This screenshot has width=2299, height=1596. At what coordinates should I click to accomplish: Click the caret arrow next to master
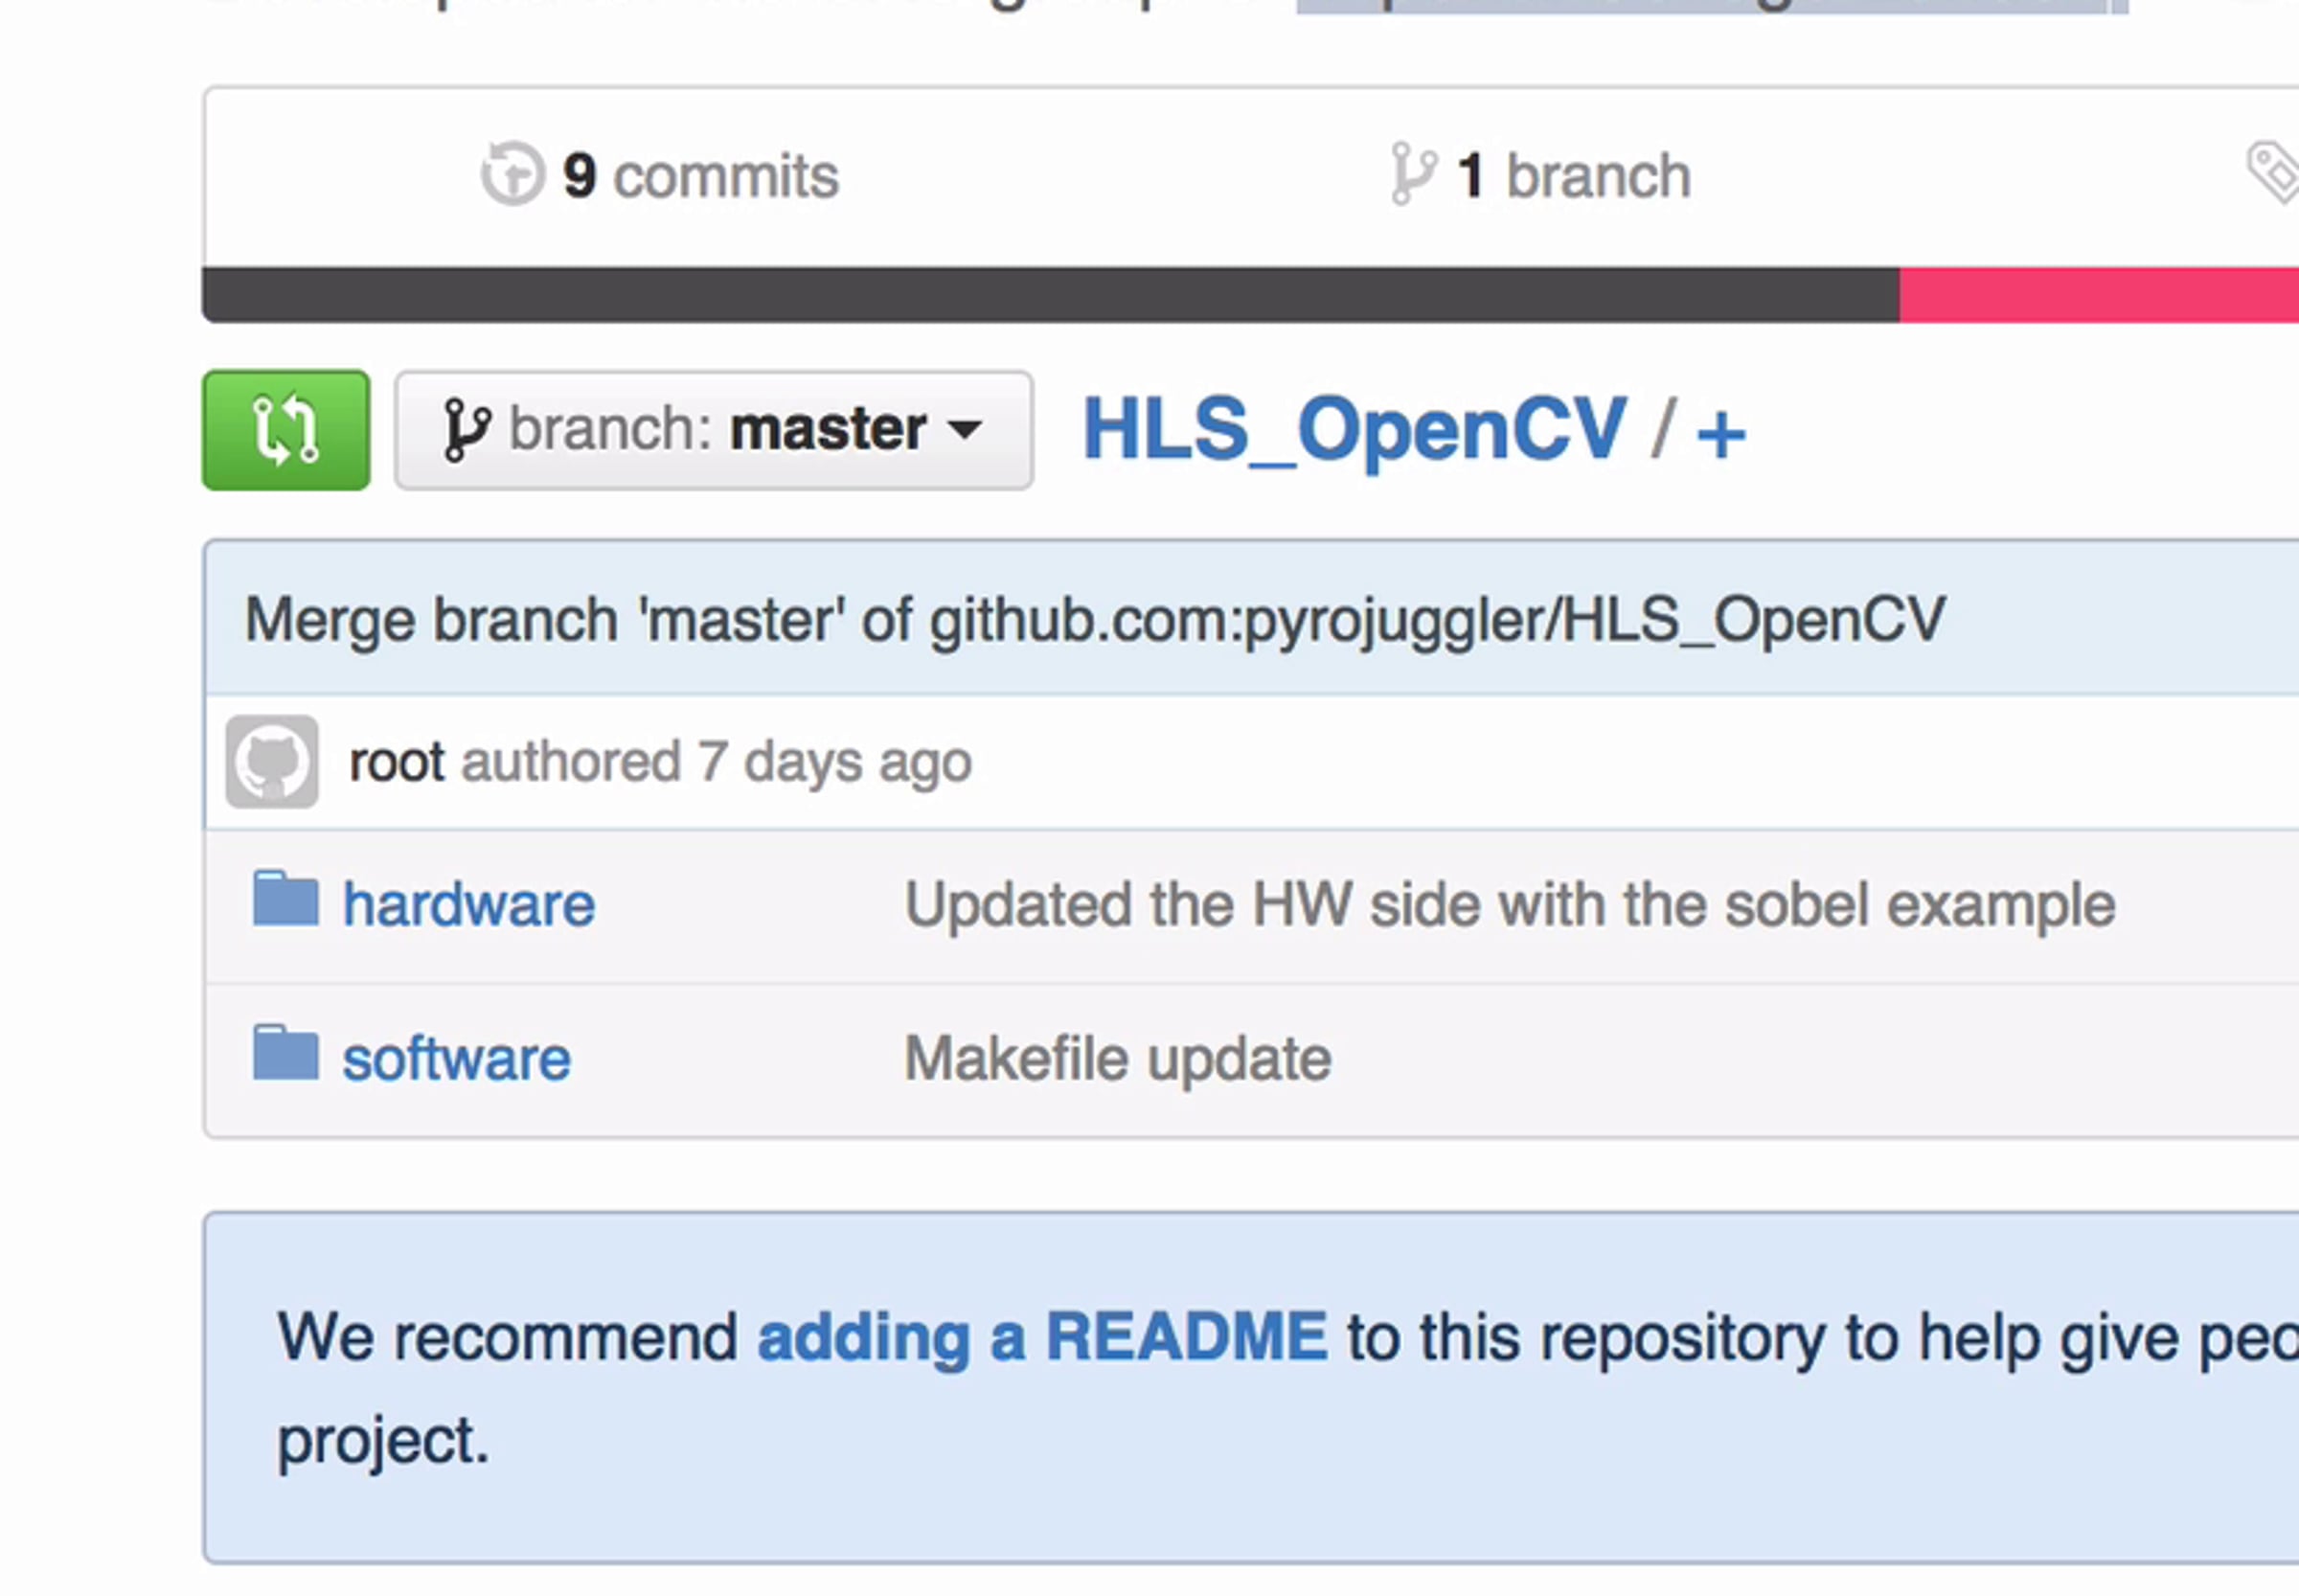965,430
